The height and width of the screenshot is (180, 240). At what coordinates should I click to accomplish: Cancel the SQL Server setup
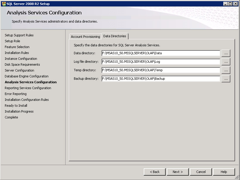pyautogui.click(x=201, y=172)
